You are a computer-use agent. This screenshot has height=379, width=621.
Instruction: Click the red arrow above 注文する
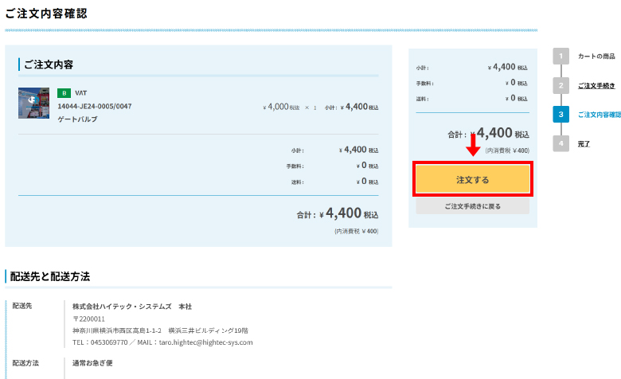(472, 146)
